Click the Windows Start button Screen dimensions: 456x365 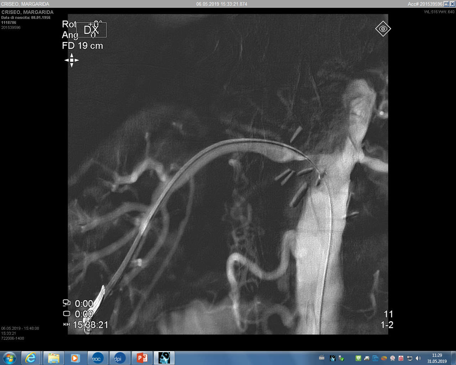pyautogui.click(x=10, y=358)
